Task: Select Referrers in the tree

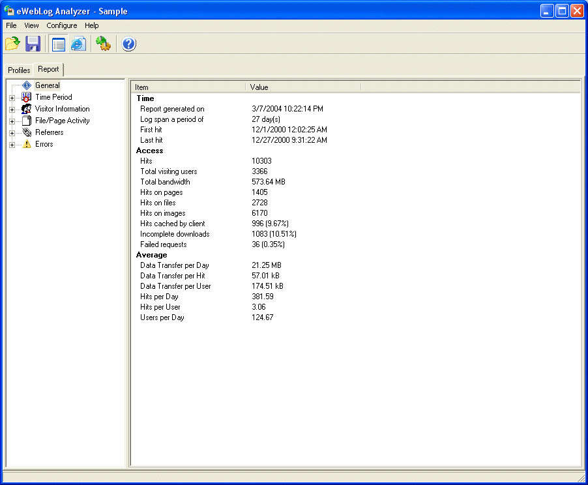Action: (49, 132)
